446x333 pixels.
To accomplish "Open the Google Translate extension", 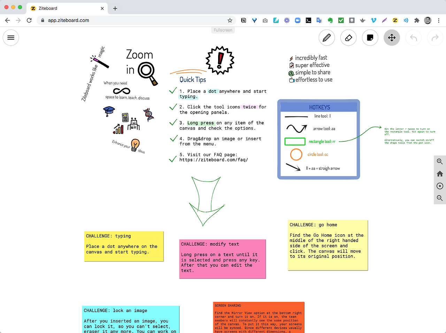I will point(319,20).
